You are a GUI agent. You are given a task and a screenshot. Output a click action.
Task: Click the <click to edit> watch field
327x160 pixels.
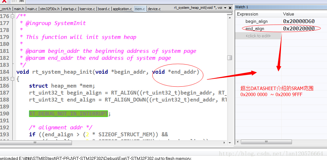258,36
